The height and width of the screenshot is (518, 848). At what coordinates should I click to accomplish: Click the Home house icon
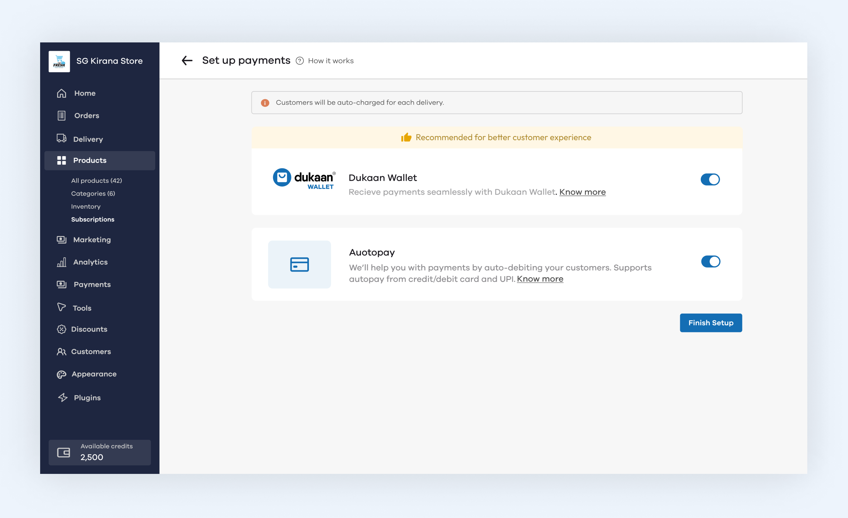coord(62,93)
